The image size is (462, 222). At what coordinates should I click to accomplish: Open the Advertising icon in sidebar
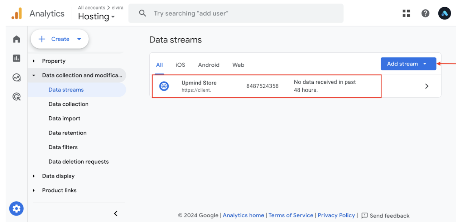coord(16,96)
